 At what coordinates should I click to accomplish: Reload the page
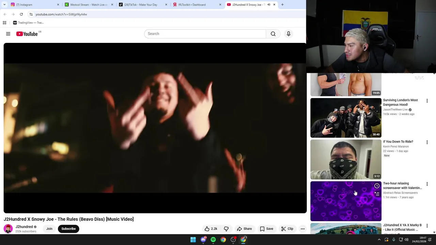(21, 14)
